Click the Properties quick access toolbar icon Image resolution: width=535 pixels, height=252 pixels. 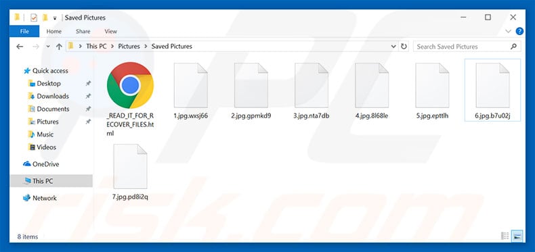(33, 18)
